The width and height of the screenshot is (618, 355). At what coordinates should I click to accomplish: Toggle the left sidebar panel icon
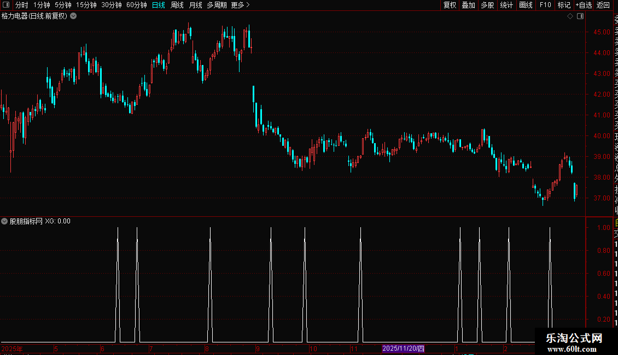click(6, 5)
